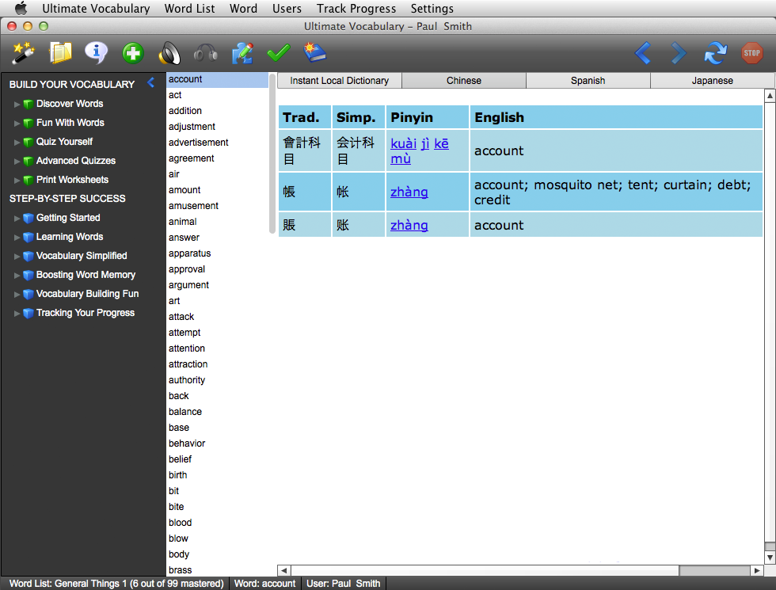
Task: Click the first zhàng pinyin link
Action: [409, 192]
